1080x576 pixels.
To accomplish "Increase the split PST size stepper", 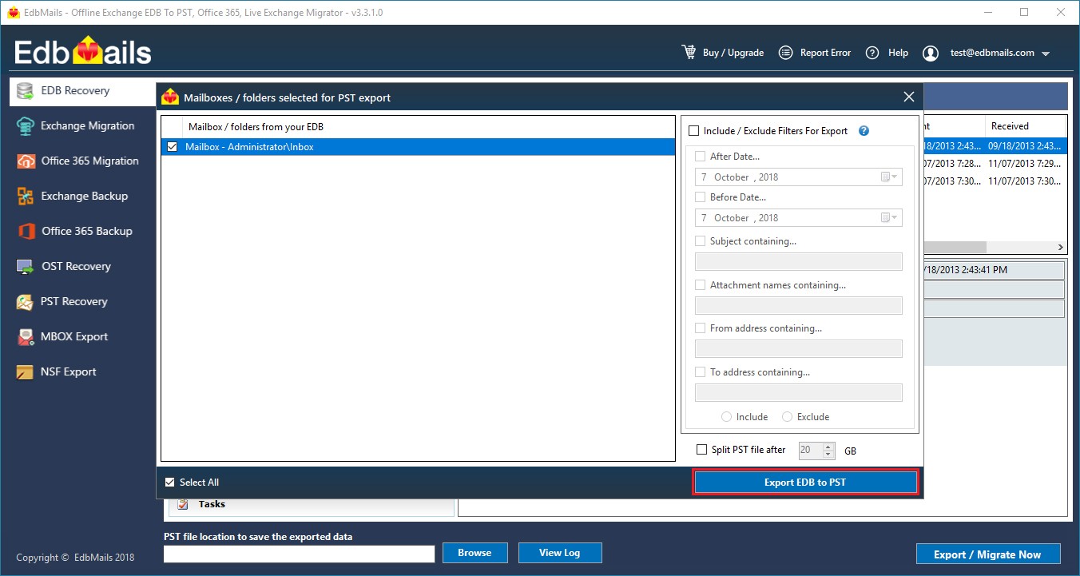I will pyautogui.click(x=828, y=447).
